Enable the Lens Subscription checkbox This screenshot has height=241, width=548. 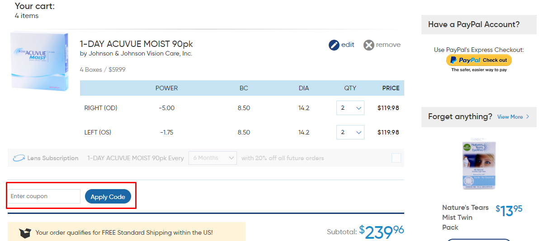click(x=396, y=158)
